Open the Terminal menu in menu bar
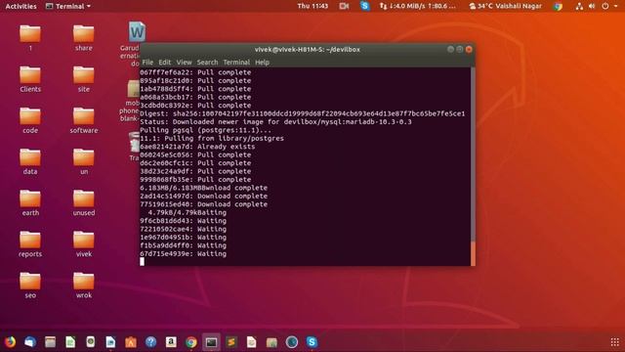This screenshot has width=625, height=352. click(236, 63)
